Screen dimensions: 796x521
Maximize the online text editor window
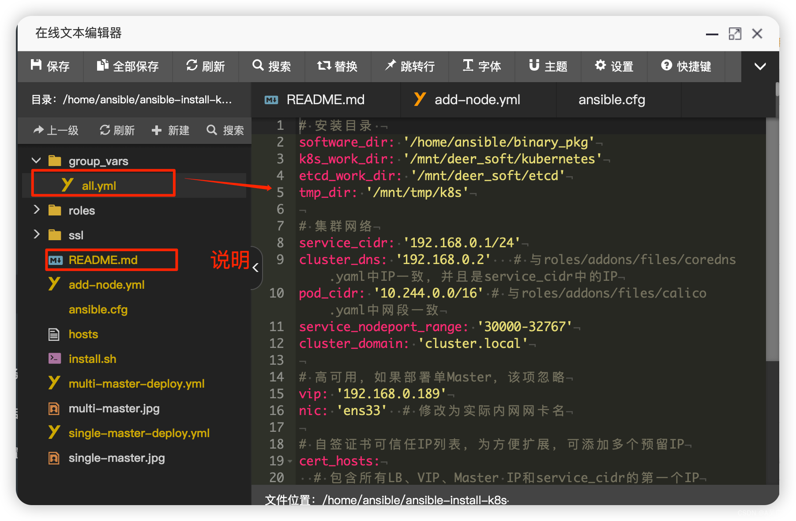click(x=735, y=34)
